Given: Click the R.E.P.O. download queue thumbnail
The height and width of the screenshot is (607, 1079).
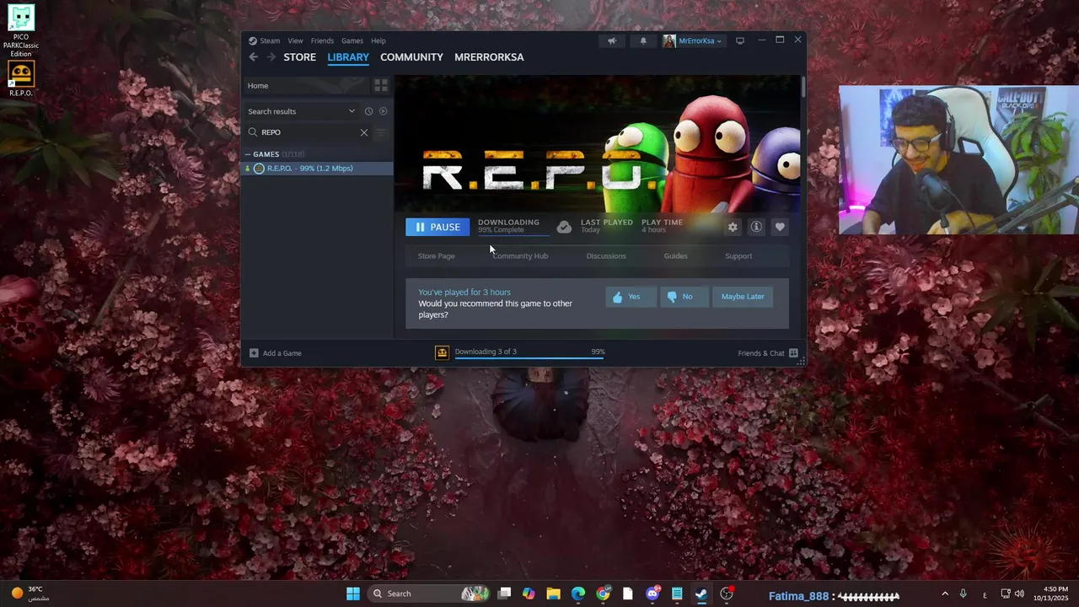Looking at the screenshot, I should click(x=442, y=352).
